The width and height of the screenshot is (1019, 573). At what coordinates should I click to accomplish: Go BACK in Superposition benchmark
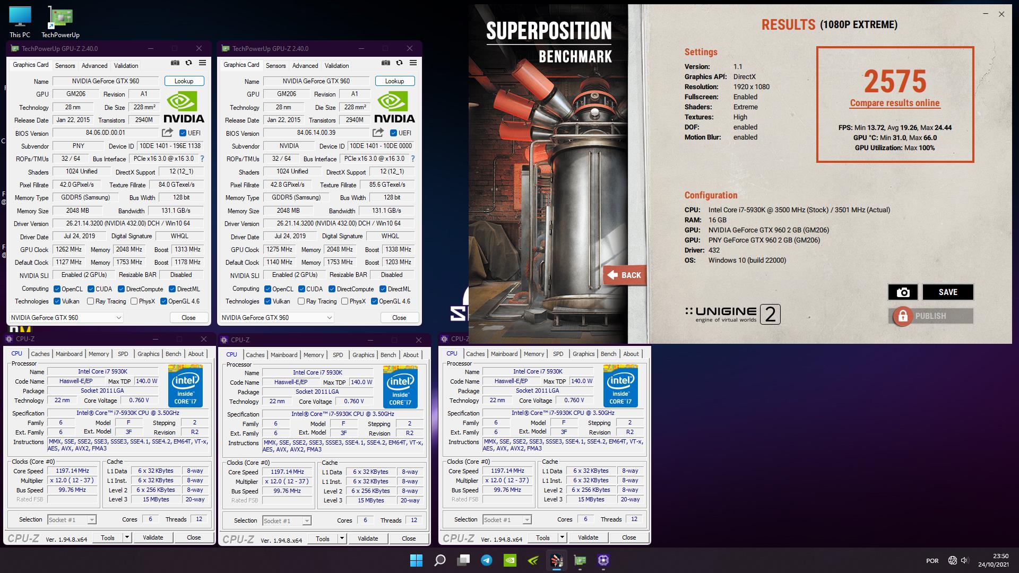[x=625, y=275]
